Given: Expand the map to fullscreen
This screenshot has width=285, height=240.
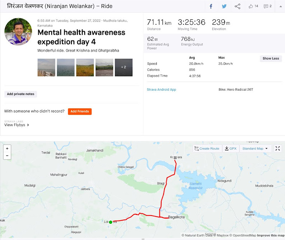Looking at the screenshot, I should point(277,148).
